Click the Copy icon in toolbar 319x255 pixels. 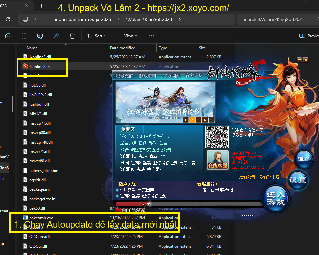click(8, 36)
